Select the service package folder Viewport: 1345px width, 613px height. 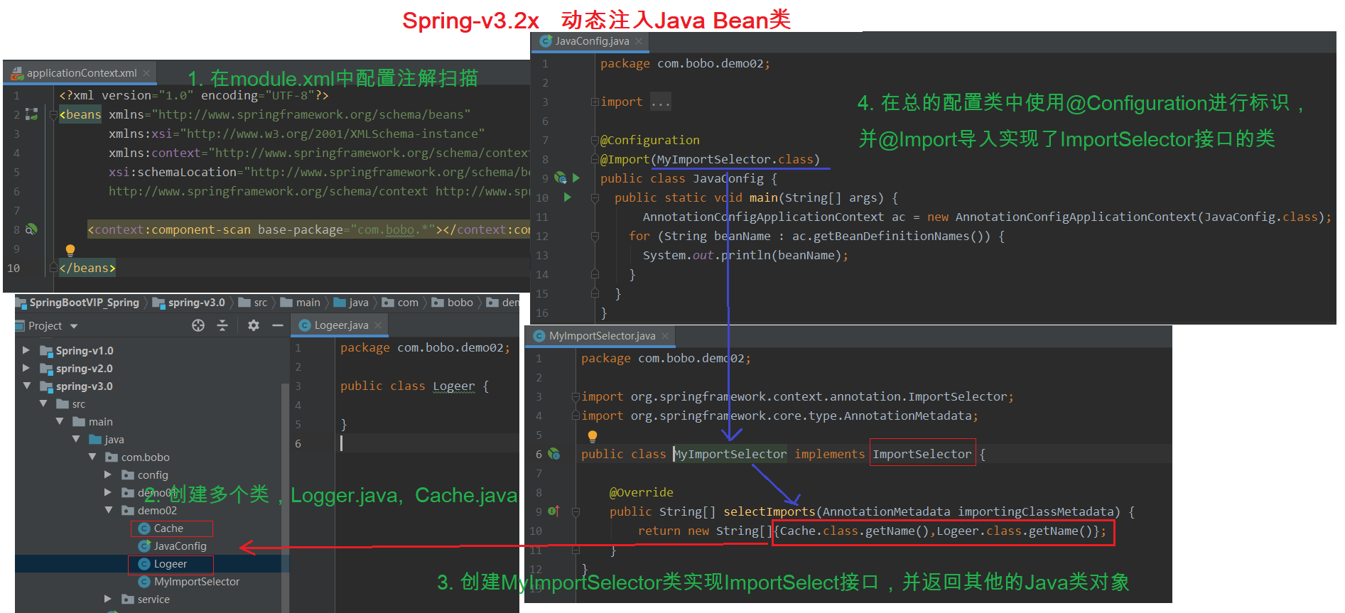[146, 600]
